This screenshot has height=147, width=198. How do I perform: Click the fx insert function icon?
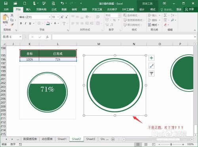pyautogui.click(x=47, y=37)
